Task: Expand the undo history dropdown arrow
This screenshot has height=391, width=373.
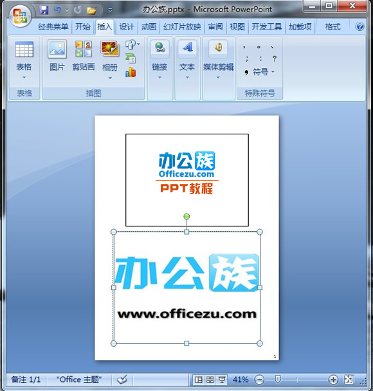Action: 67,10
